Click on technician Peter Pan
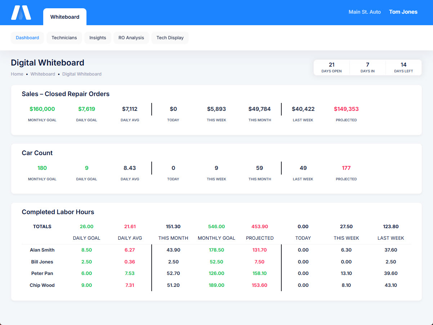 42,274
